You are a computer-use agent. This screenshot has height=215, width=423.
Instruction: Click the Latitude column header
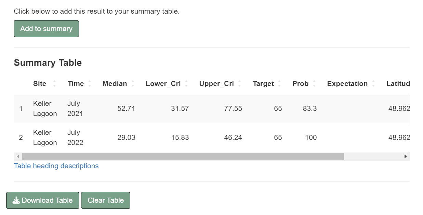[x=398, y=84]
